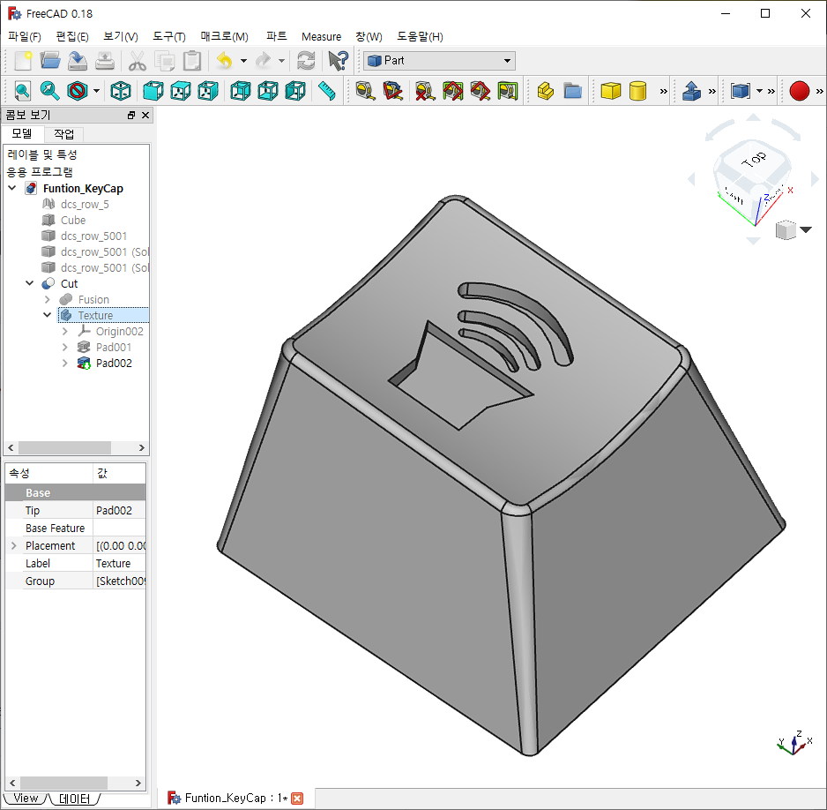Click the Save document icon

78,61
